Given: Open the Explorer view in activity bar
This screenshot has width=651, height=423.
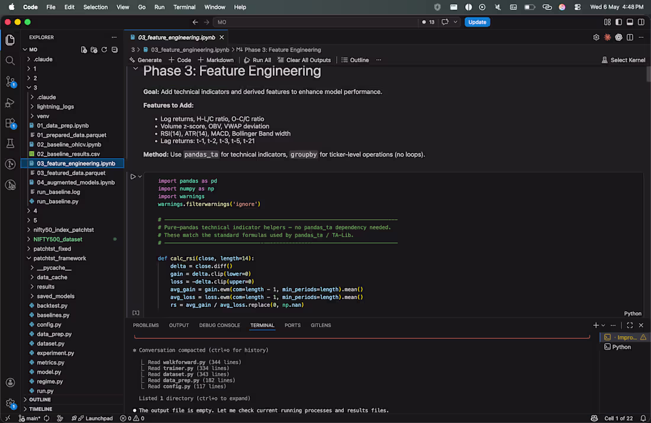Looking at the screenshot, I should 10,40.
